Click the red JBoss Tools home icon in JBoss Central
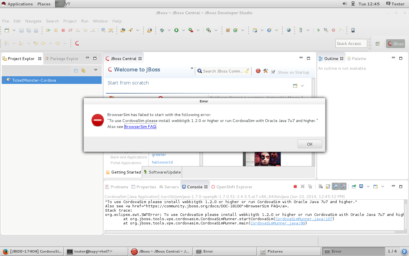The image size is (409, 256). (258, 71)
